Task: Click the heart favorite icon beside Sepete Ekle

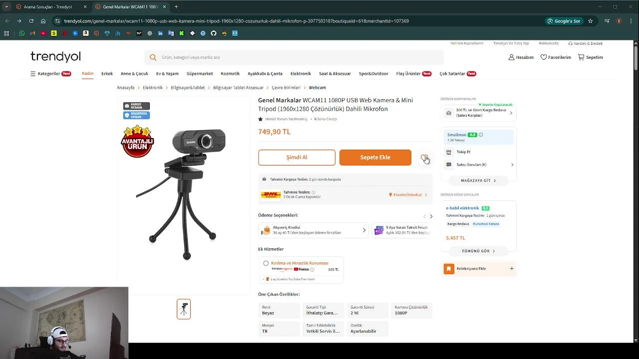Action: 424,158
